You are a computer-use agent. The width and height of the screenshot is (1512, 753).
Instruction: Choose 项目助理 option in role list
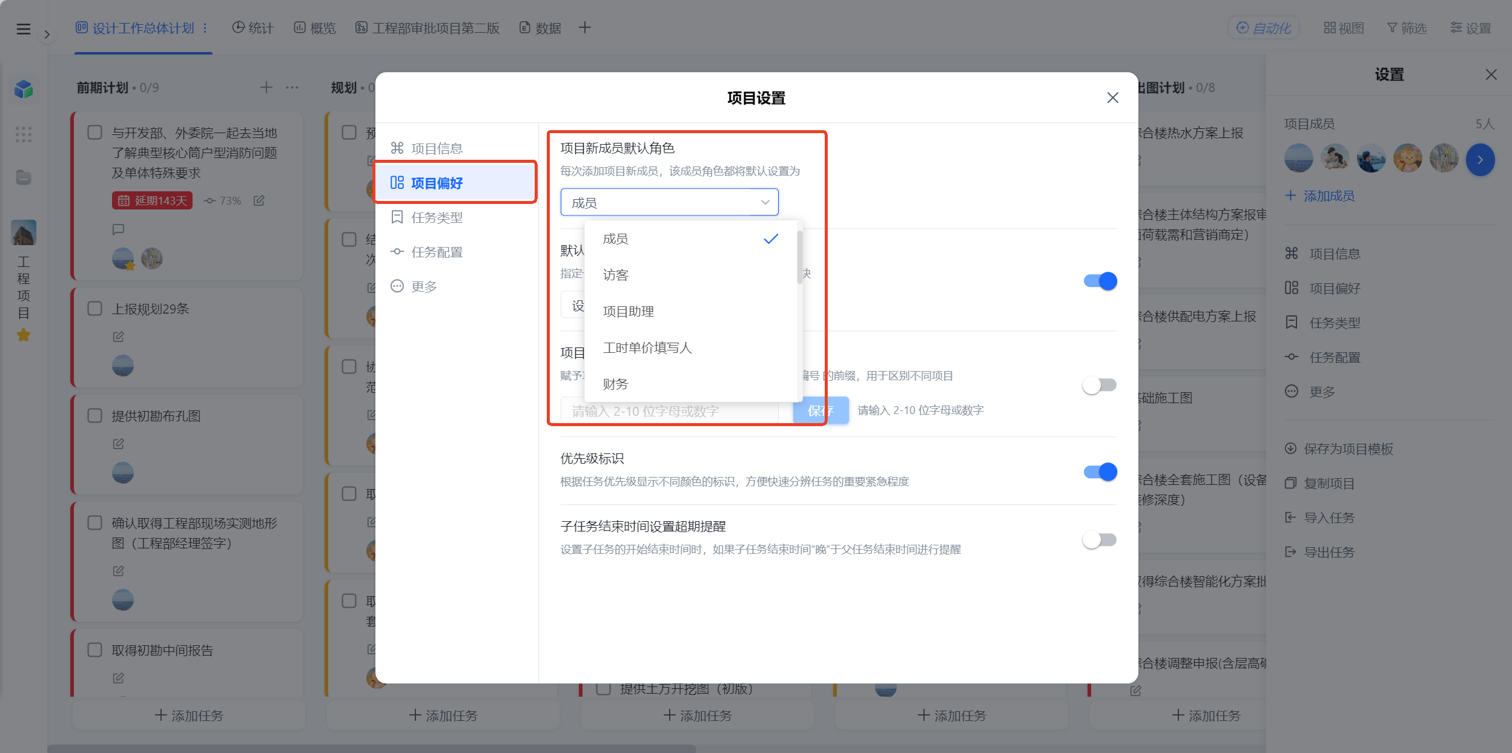click(691, 312)
